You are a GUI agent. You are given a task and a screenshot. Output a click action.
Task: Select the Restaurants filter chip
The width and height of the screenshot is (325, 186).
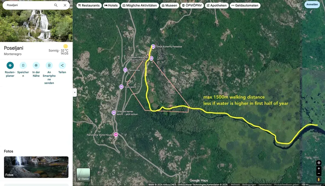point(89,5)
